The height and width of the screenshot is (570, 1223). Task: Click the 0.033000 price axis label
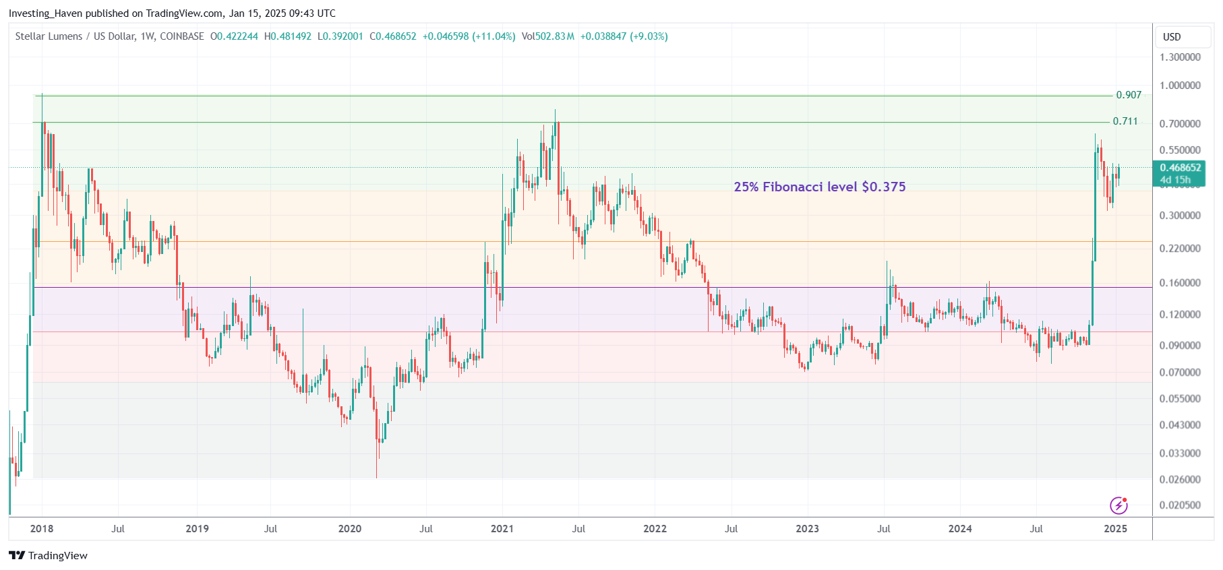pos(1180,453)
